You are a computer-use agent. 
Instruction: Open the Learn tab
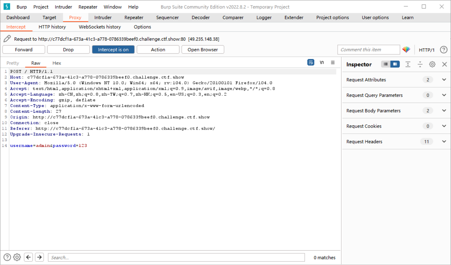pos(407,18)
